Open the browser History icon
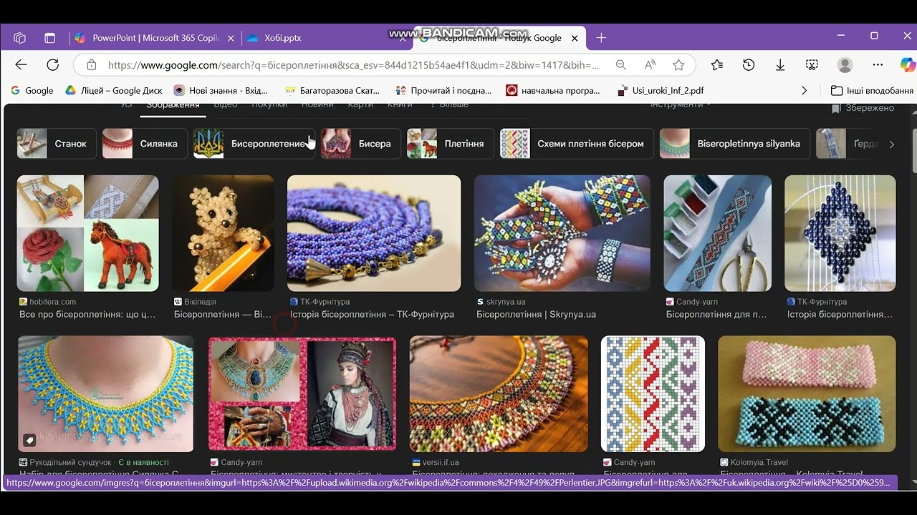The image size is (917, 515). (x=749, y=65)
